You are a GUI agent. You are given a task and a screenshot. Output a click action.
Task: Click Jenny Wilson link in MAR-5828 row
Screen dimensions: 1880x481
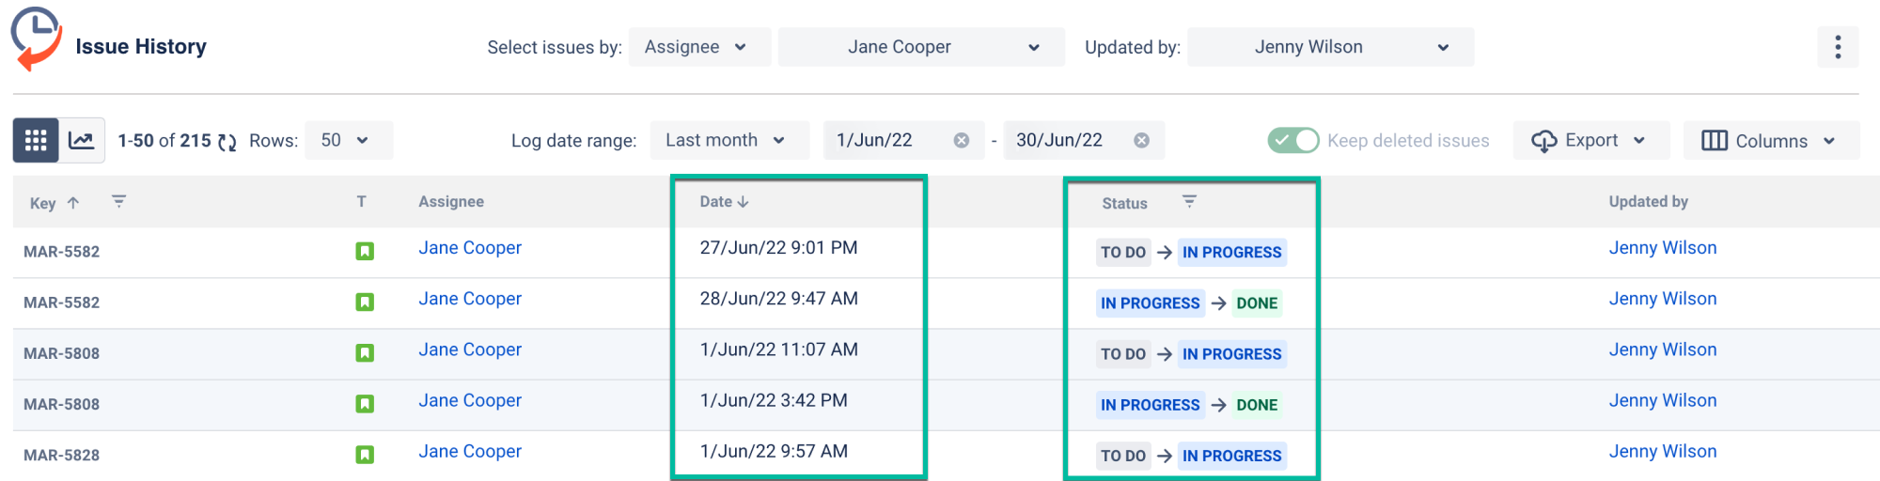(1662, 451)
